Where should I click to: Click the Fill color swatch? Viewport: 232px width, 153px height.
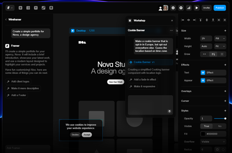coord(203,134)
